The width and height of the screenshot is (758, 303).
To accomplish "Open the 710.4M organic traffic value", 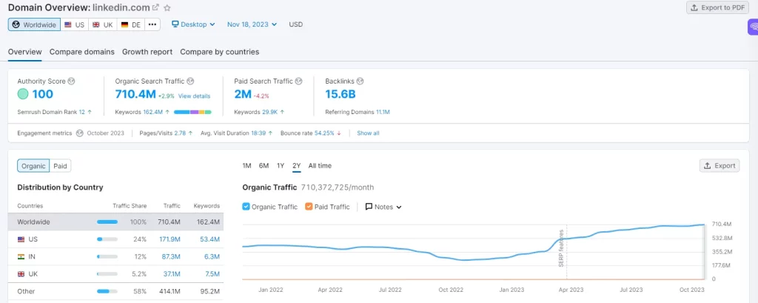I will (x=134, y=94).
